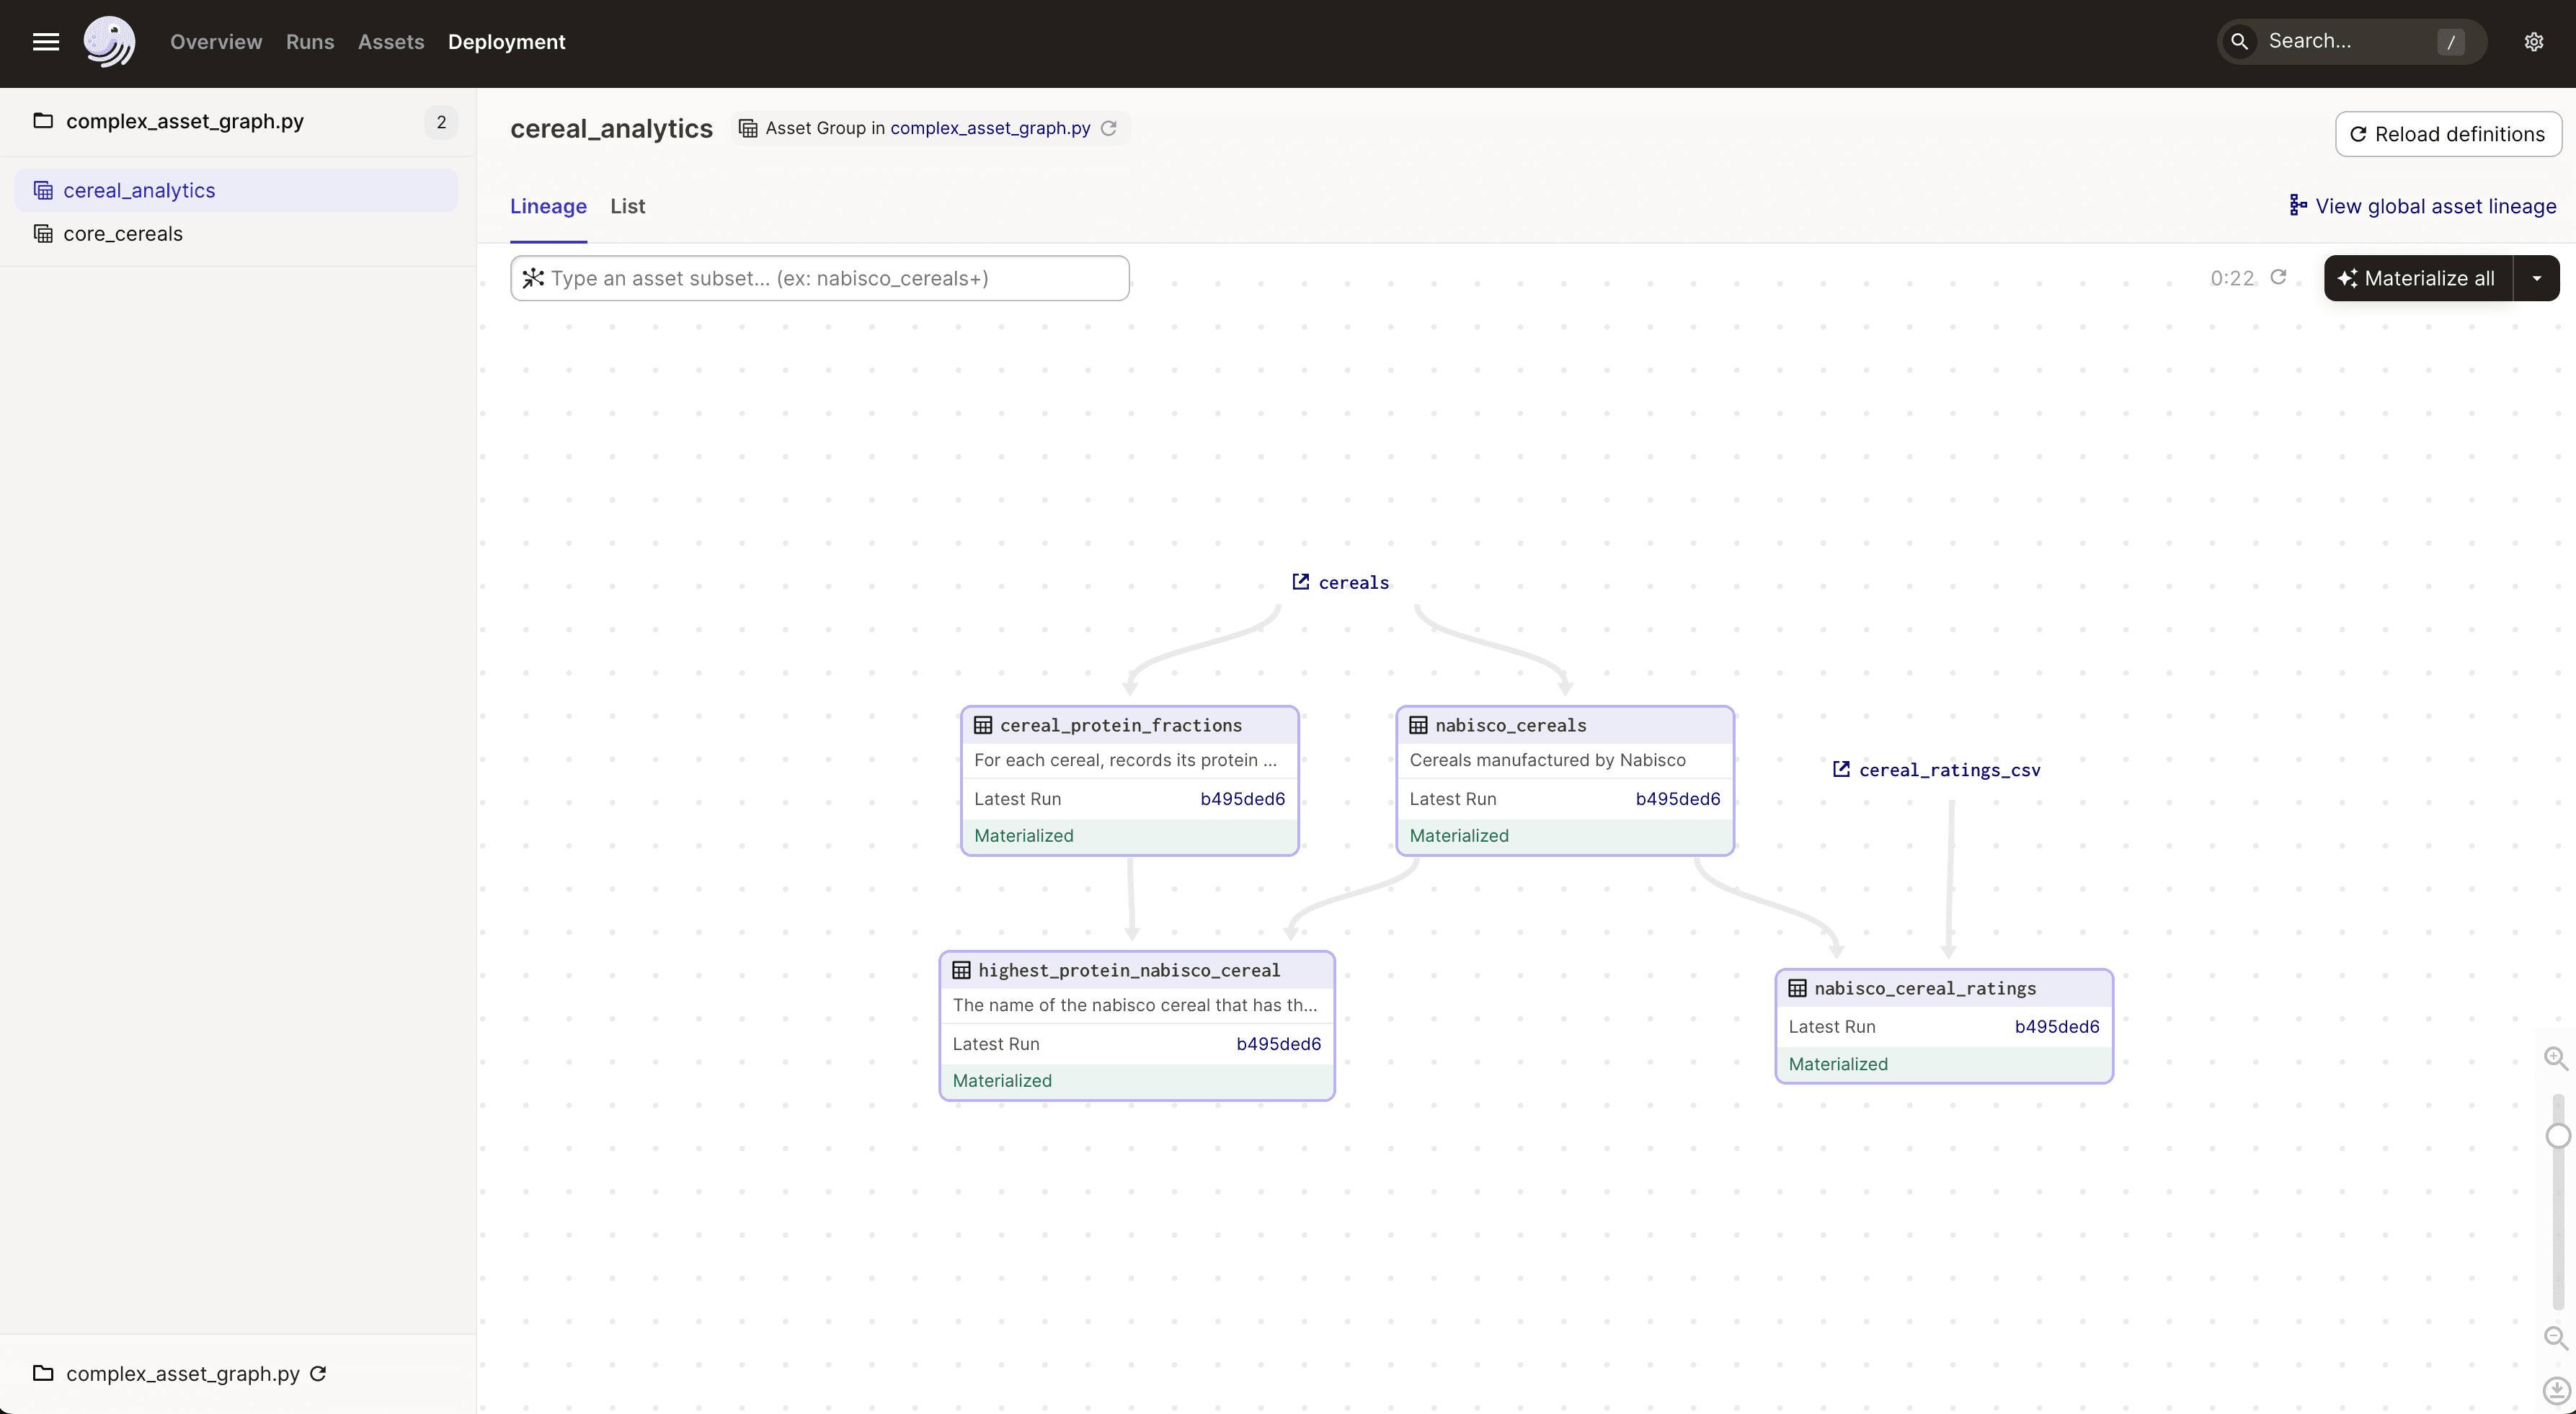Click the Dagster logo icon
This screenshot has height=1414, width=2576.
(x=109, y=42)
